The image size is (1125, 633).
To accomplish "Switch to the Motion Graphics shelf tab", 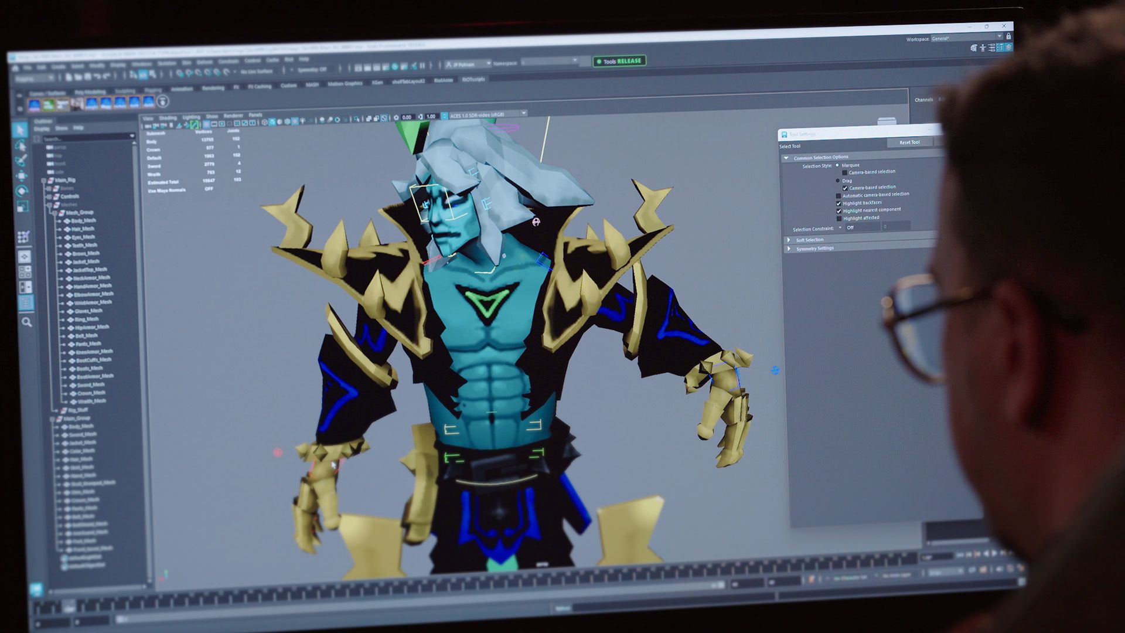I will tap(345, 84).
